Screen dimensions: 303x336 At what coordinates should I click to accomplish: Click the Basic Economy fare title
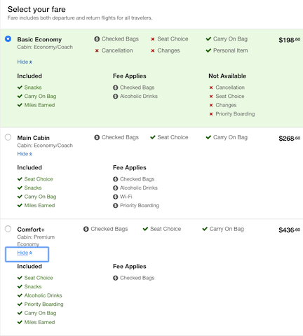tap(39, 39)
